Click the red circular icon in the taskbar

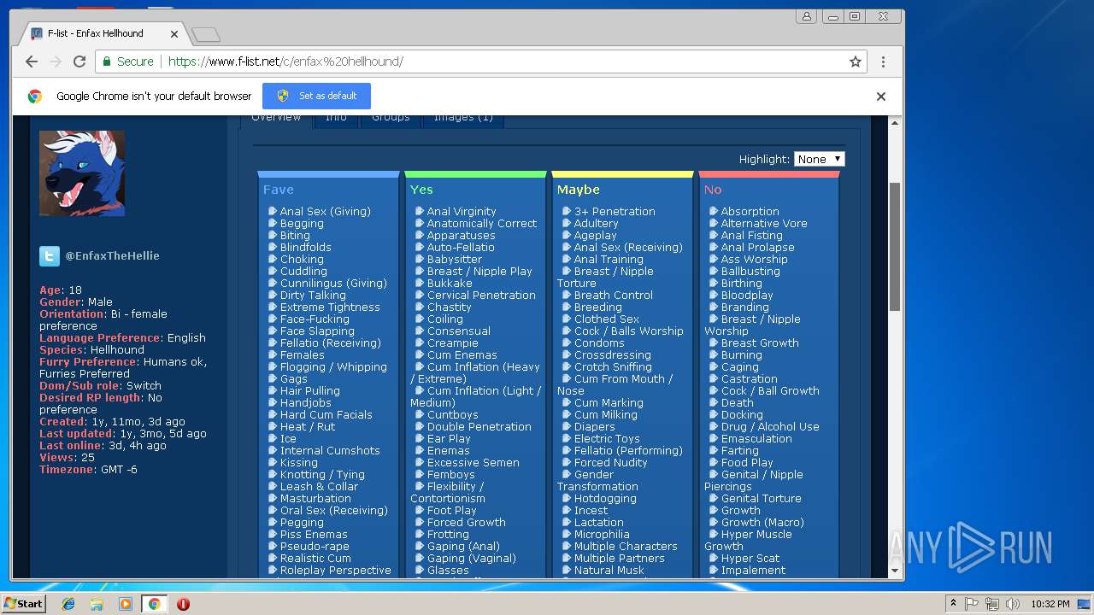point(183,604)
